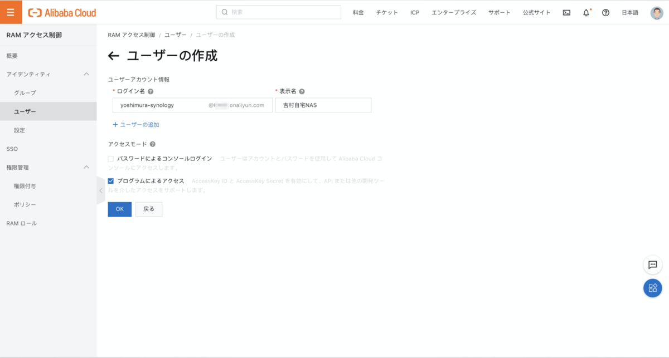Open the 日本語 language selector
This screenshot has width=669, height=358.
pyautogui.click(x=630, y=12)
